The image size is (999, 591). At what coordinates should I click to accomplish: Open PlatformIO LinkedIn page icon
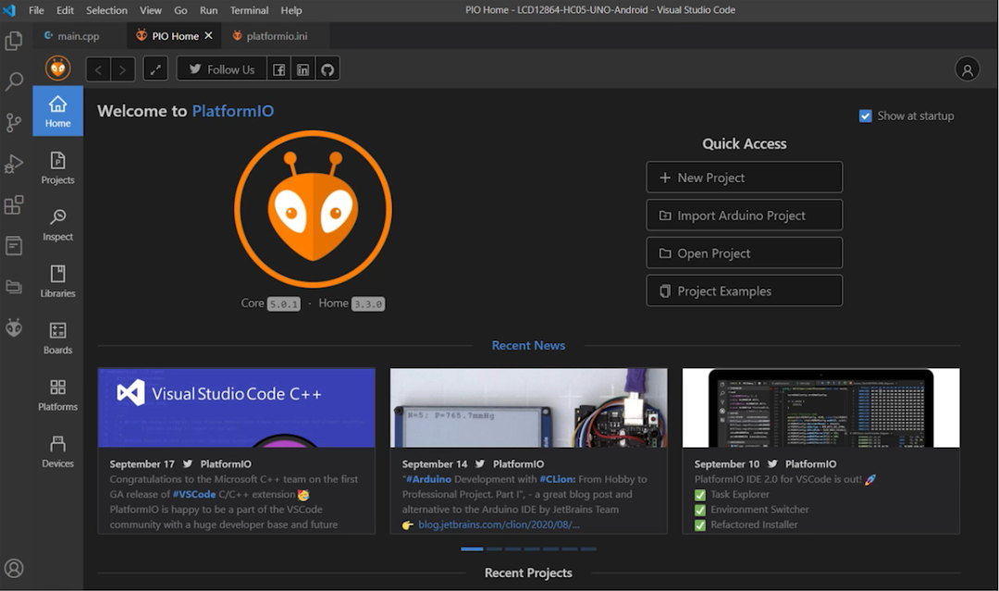click(303, 69)
